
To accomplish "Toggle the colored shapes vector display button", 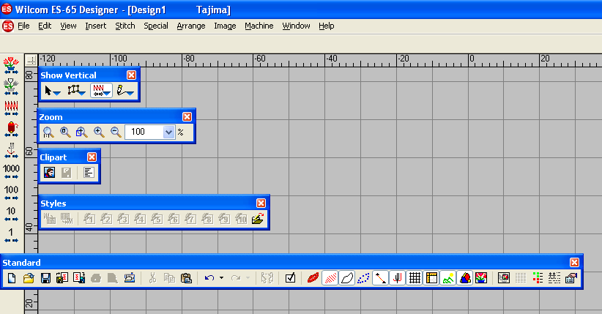I will point(465,278).
